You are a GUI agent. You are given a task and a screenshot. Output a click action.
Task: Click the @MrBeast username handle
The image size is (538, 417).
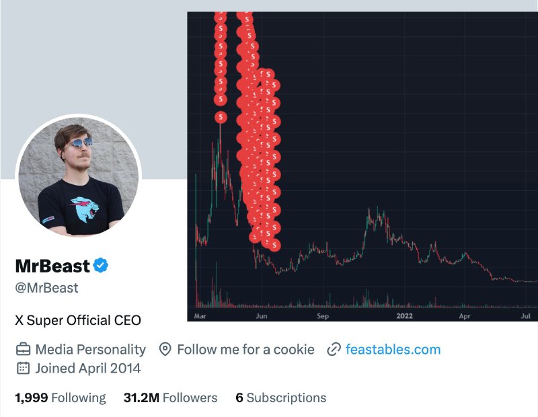[x=46, y=288]
